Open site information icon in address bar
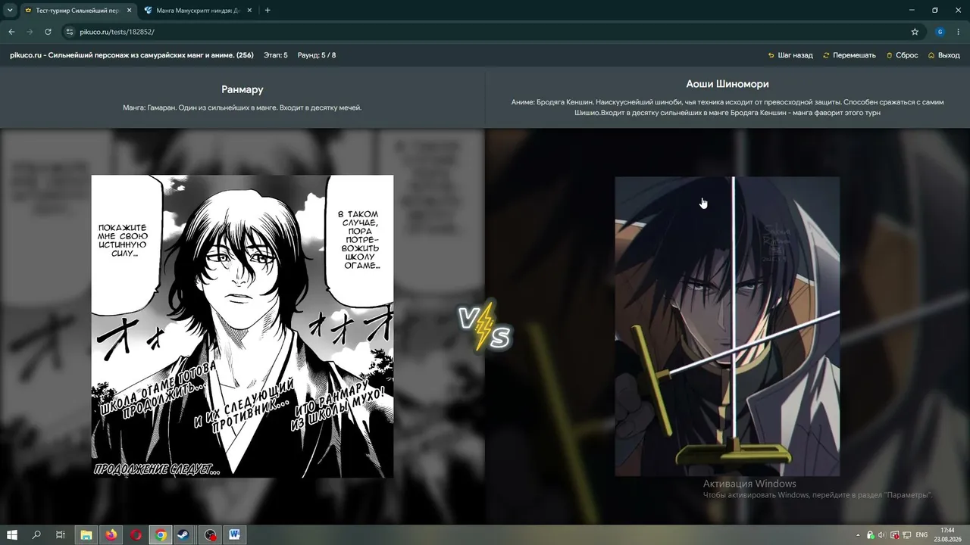The image size is (970, 545). coord(69,32)
